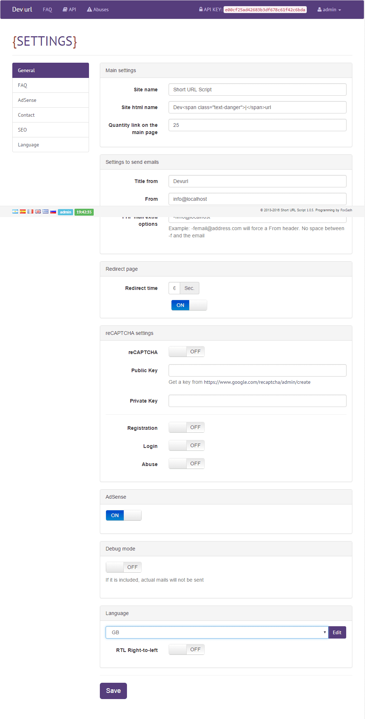Toggle the Abuse captcha switch

[x=187, y=464]
